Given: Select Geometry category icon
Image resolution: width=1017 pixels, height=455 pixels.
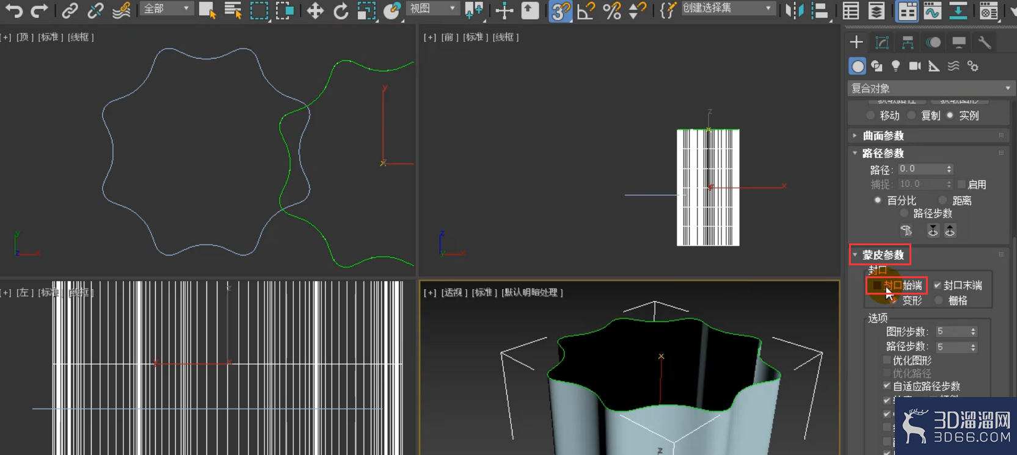Looking at the screenshot, I should coord(858,66).
